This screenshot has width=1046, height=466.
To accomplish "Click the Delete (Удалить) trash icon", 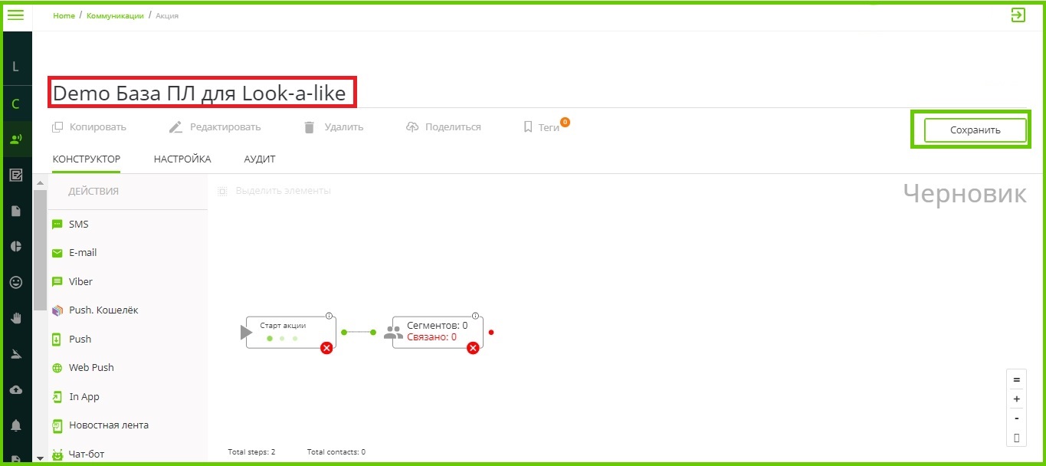I will 310,127.
